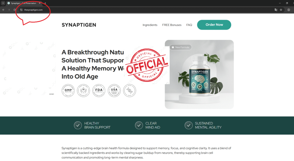Open the browser profile icon
The width and height of the screenshot is (294, 161).
pos(289,10)
